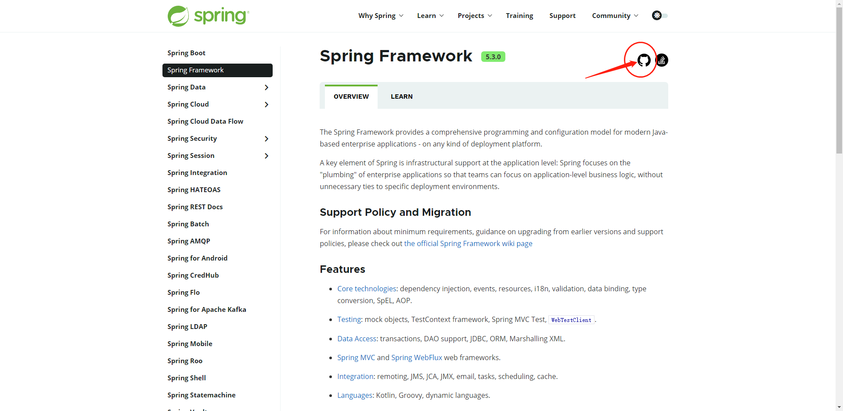Open Spring Roo project
Viewport: 843px width, 411px height.
tap(185, 361)
